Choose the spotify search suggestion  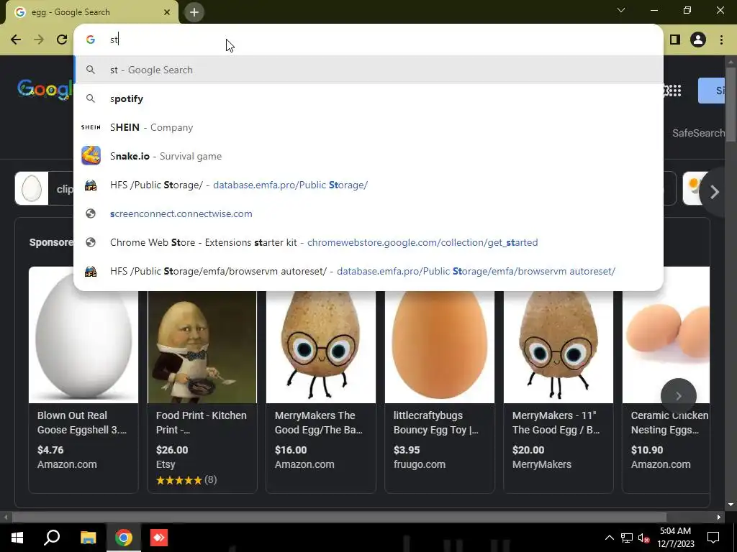point(368,98)
